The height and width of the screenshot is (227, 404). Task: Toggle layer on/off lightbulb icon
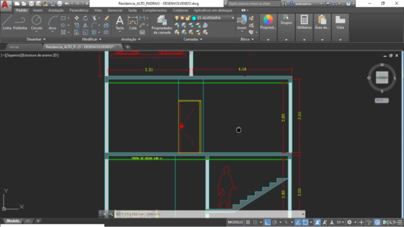177,18
